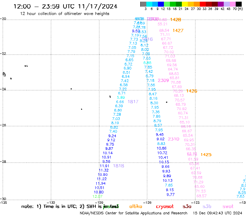Click the longitude axis label '-129'
246x216 pixels.
[x=100, y=202]
